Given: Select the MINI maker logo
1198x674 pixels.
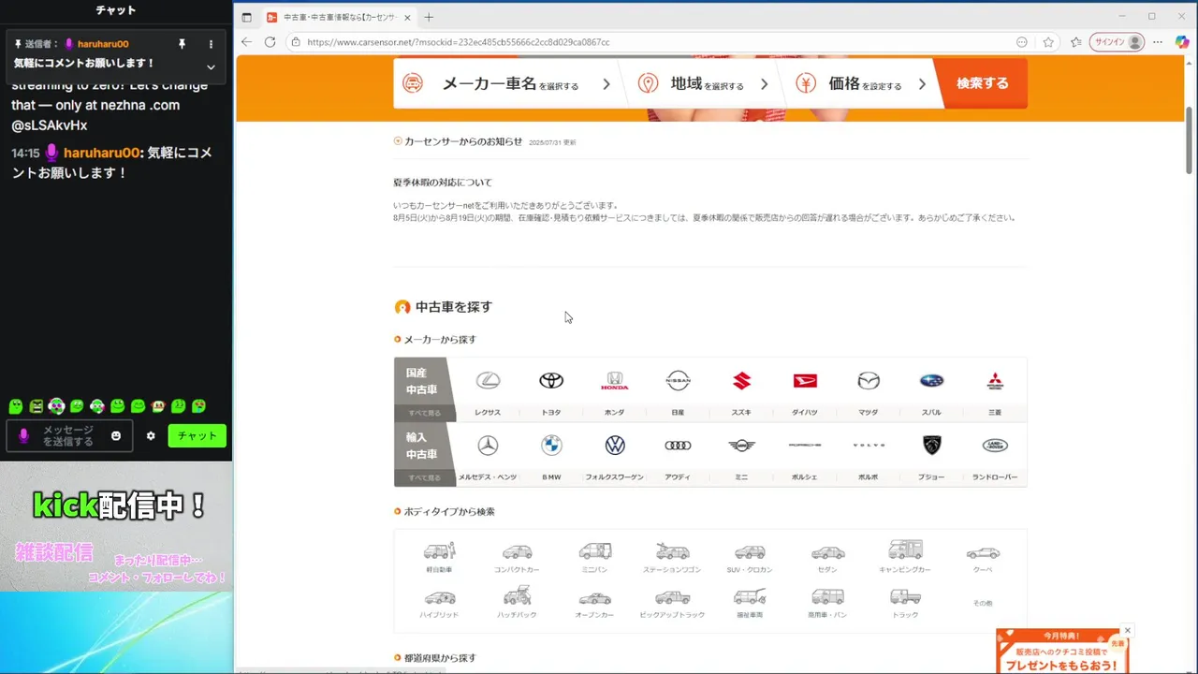Looking at the screenshot, I should click(x=741, y=446).
